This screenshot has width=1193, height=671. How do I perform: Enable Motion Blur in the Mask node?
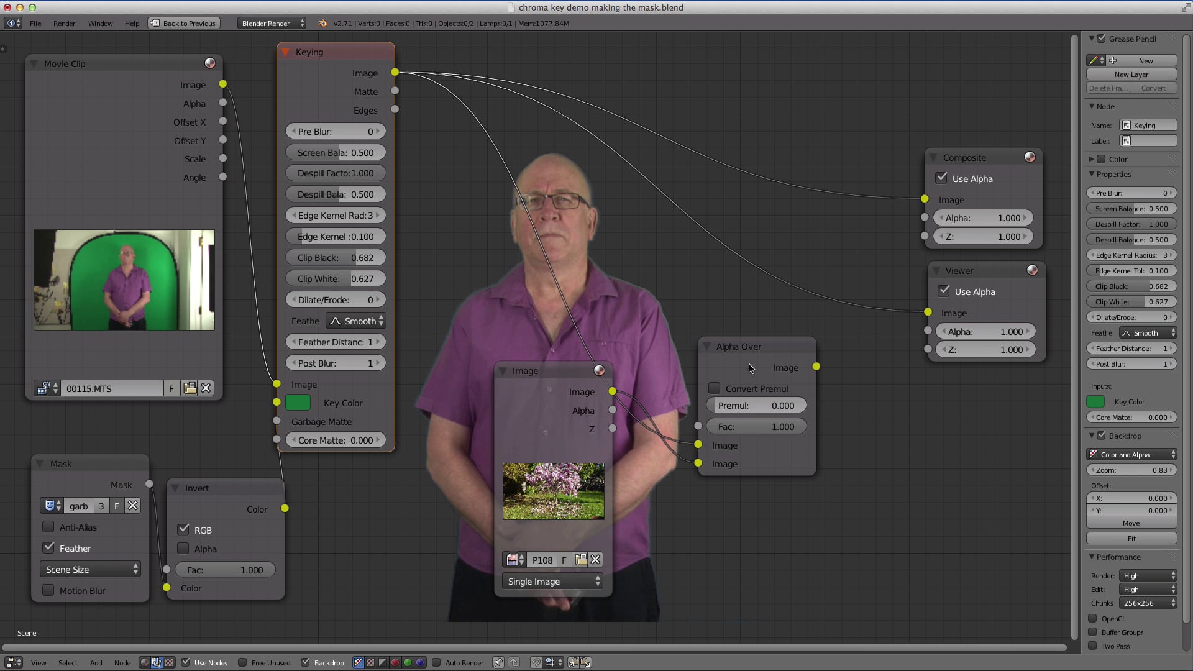(48, 590)
